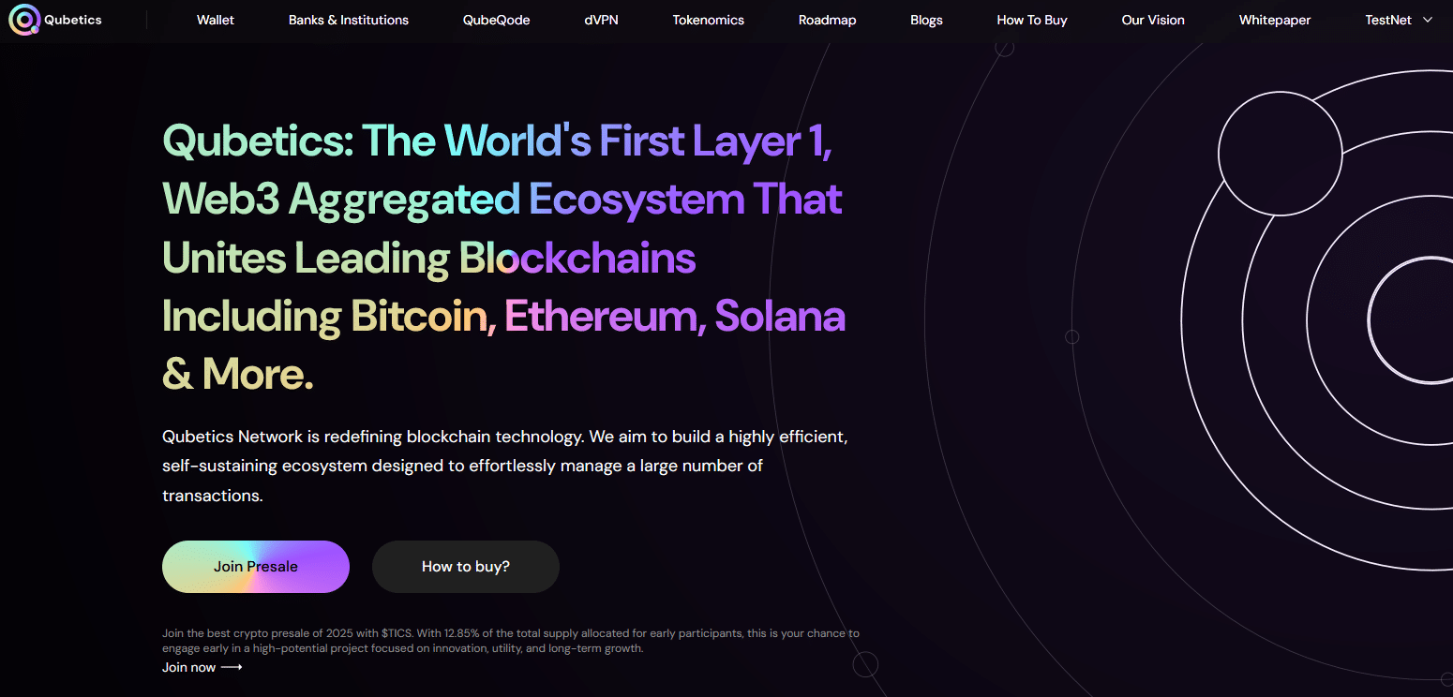Open the Whitepaper link
Screen dimensions: 1453x697
(1274, 20)
